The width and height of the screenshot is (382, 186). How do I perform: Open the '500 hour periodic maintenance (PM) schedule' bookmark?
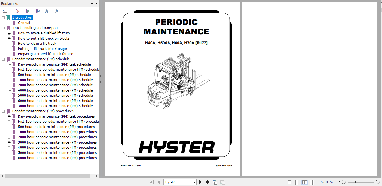pyautogui.click(x=54, y=75)
